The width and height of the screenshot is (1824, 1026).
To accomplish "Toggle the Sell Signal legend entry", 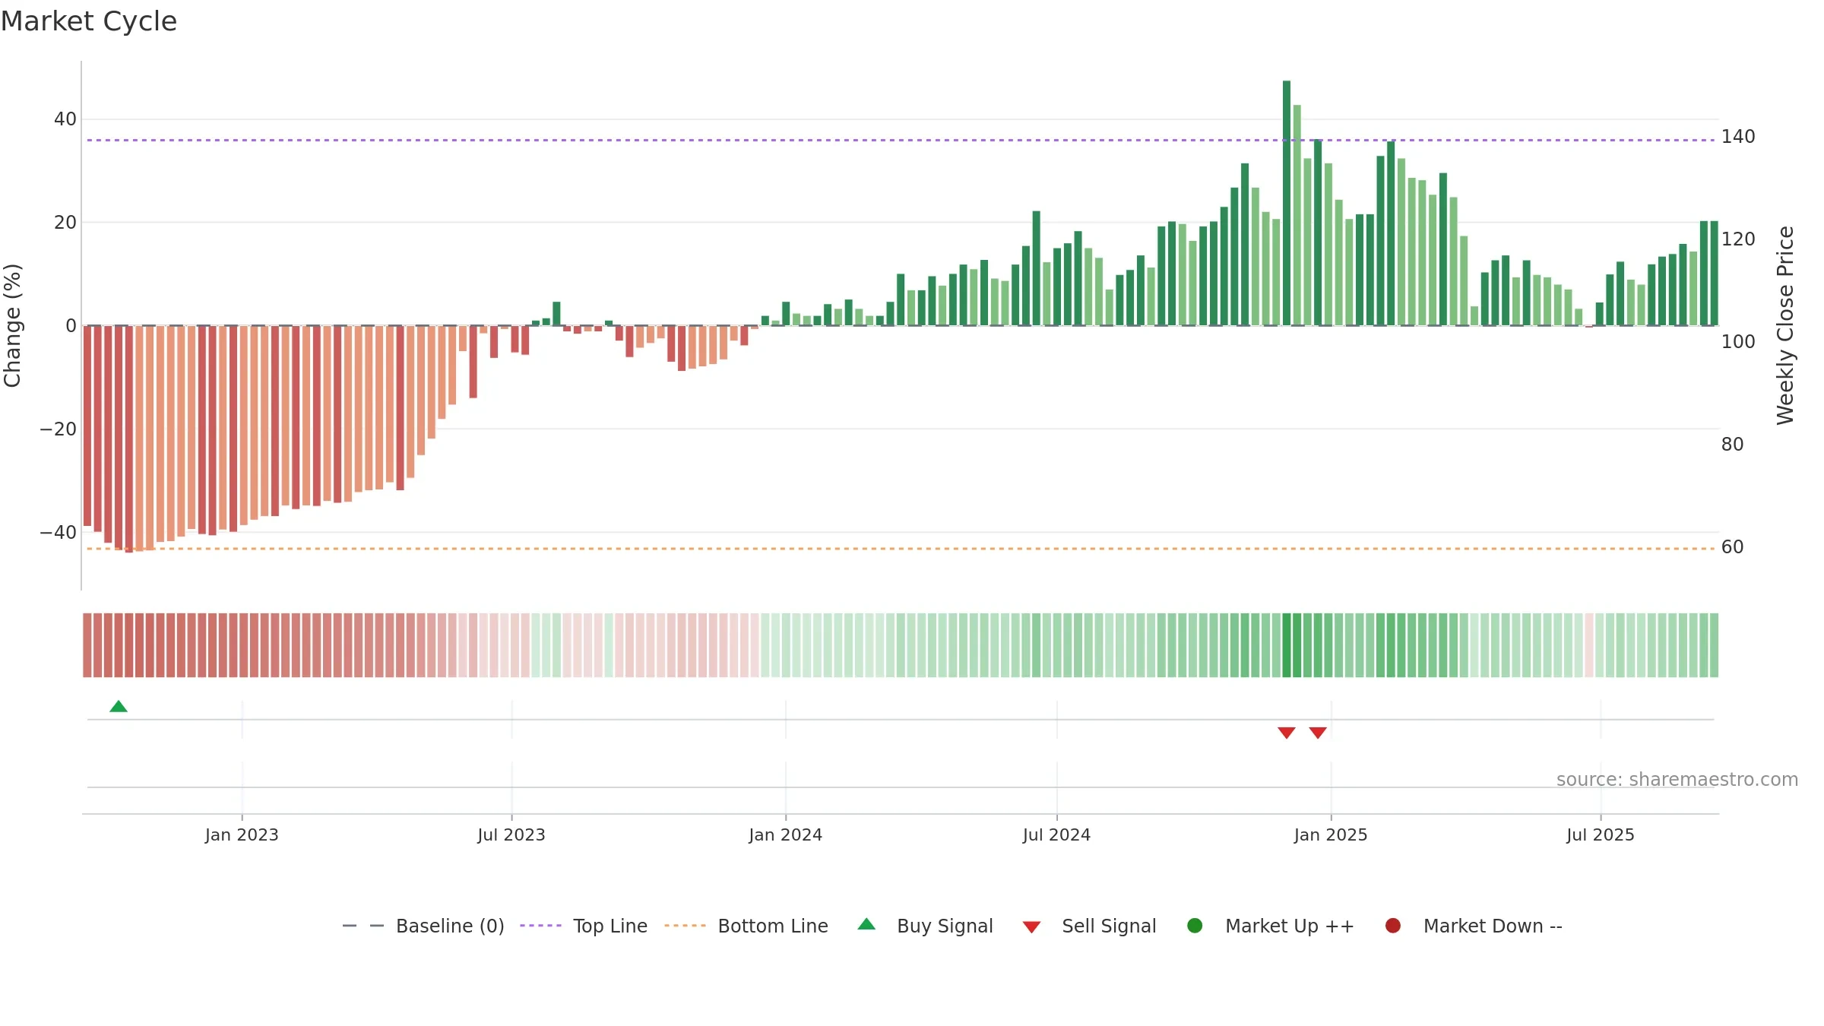I will [1089, 926].
